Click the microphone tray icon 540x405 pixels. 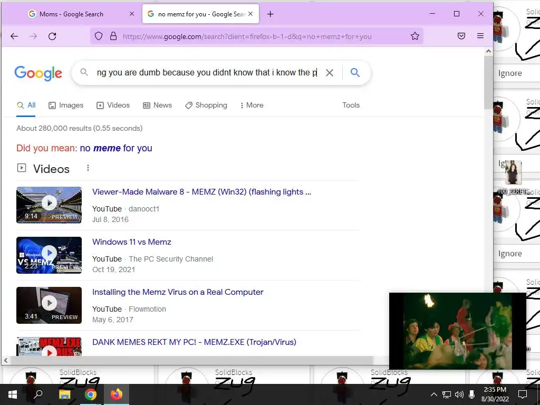coord(472,394)
